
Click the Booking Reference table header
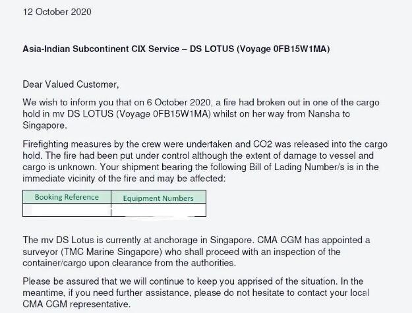click(x=67, y=197)
